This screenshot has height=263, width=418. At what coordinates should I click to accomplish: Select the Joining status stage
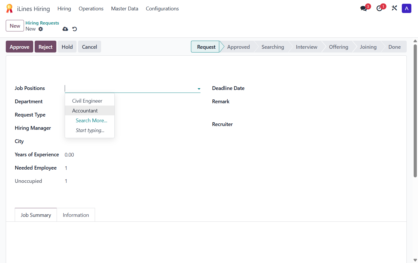click(368, 47)
